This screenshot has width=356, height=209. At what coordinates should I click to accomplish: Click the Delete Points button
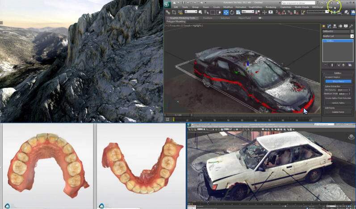coord(338,112)
